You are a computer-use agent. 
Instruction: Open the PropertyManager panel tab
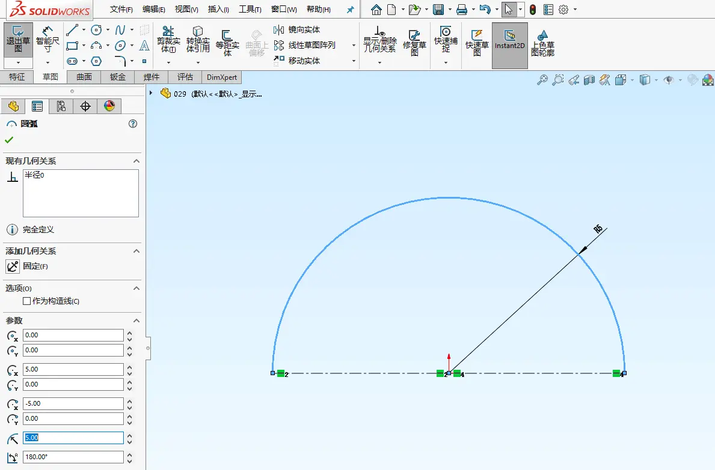pyautogui.click(x=37, y=106)
